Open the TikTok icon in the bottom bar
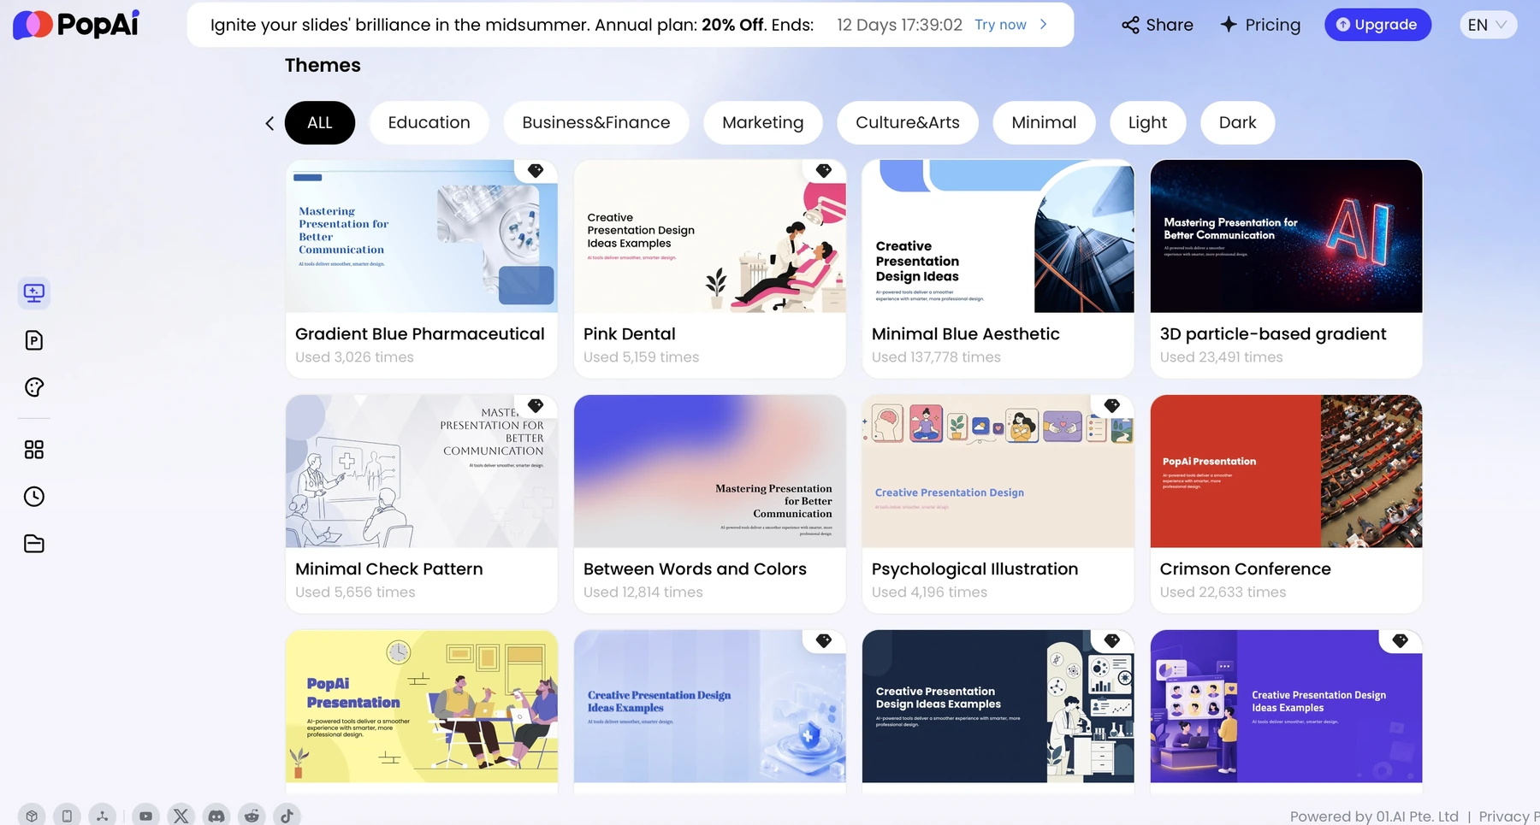Image resolution: width=1540 pixels, height=825 pixels. coord(287,816)
